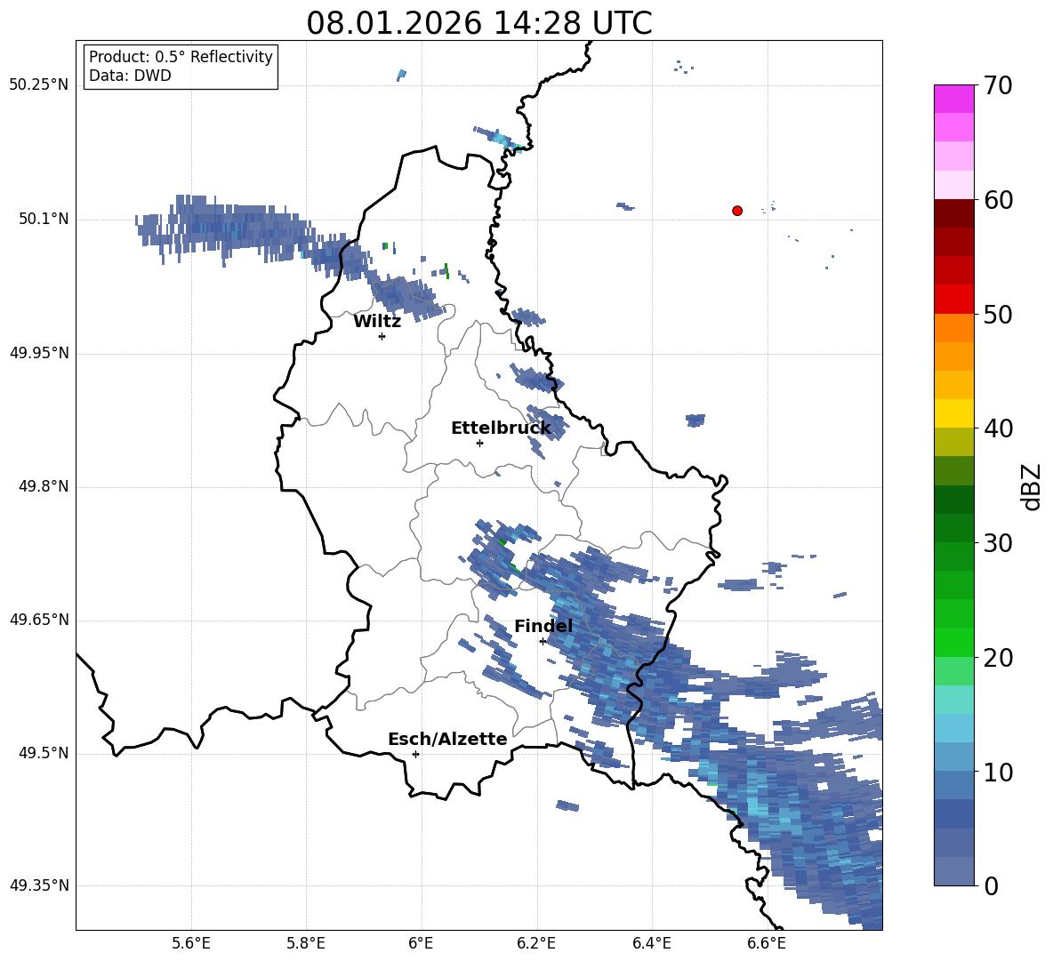1053x961 pixels.
Task: Click the 6.4°E longitude label
Action: (x=651, y=943)
